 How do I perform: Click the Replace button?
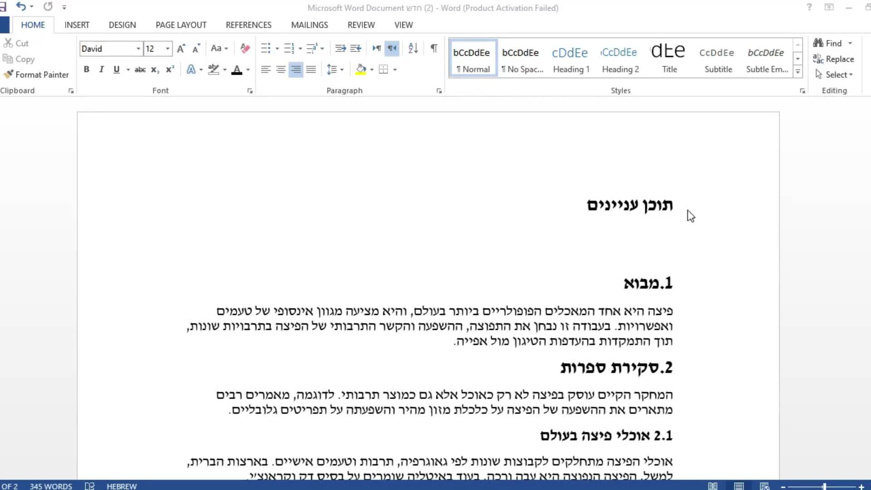click(834, 59)
